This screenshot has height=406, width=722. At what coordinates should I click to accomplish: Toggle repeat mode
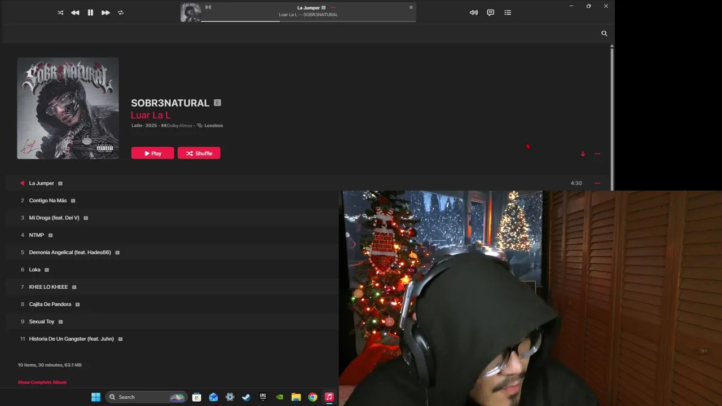click(x=121, y=12)
